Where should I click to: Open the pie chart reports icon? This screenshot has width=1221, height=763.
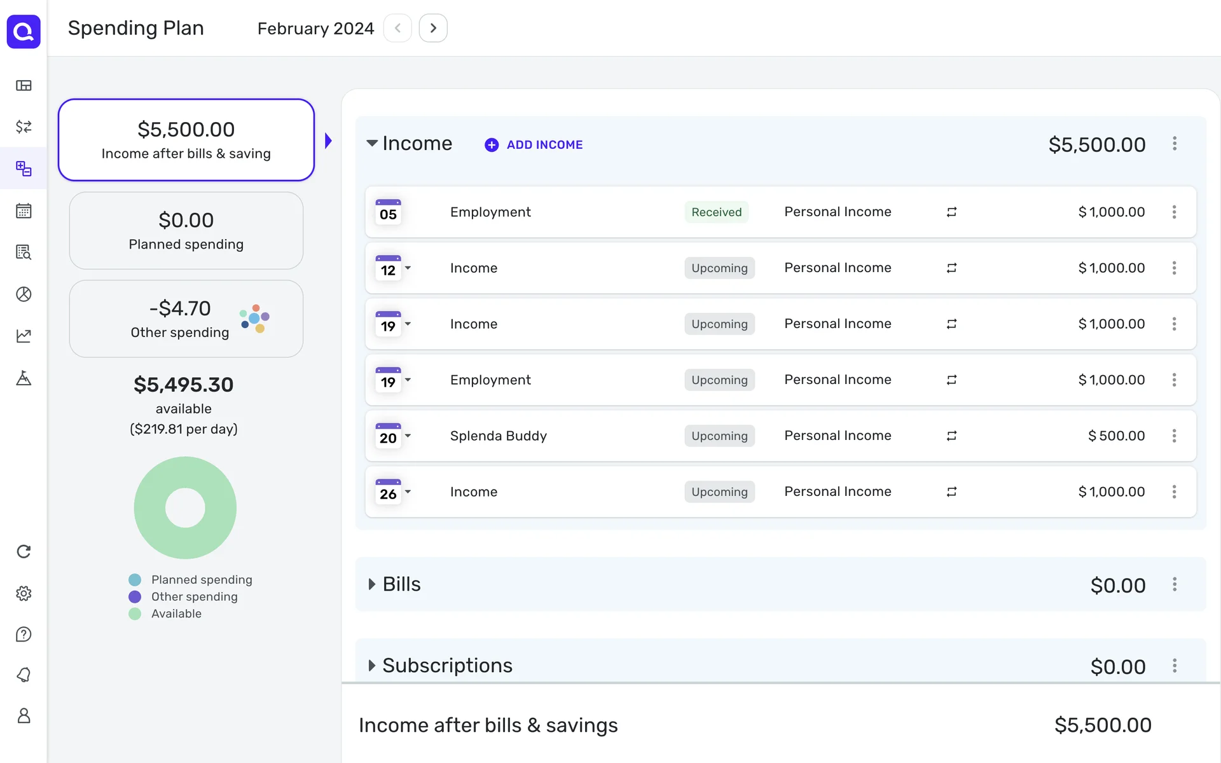click(x=24, y=294)
